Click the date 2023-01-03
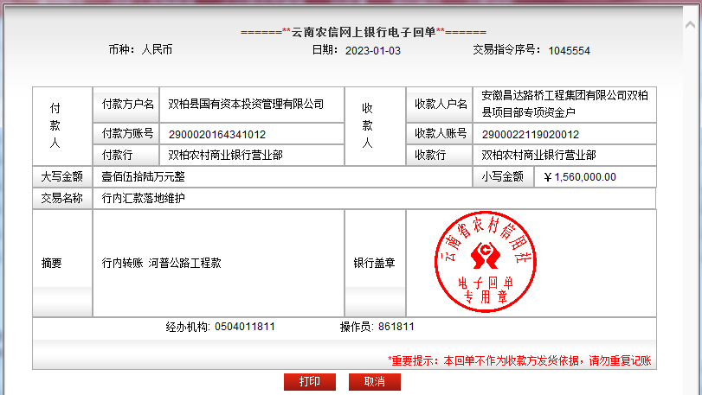The width and height of the screenshot is (702, 395). 373,50
